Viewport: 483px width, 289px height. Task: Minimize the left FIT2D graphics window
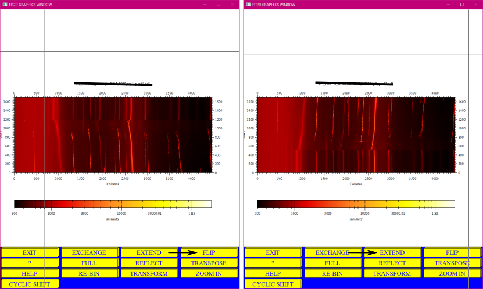[x=205, y=5]
